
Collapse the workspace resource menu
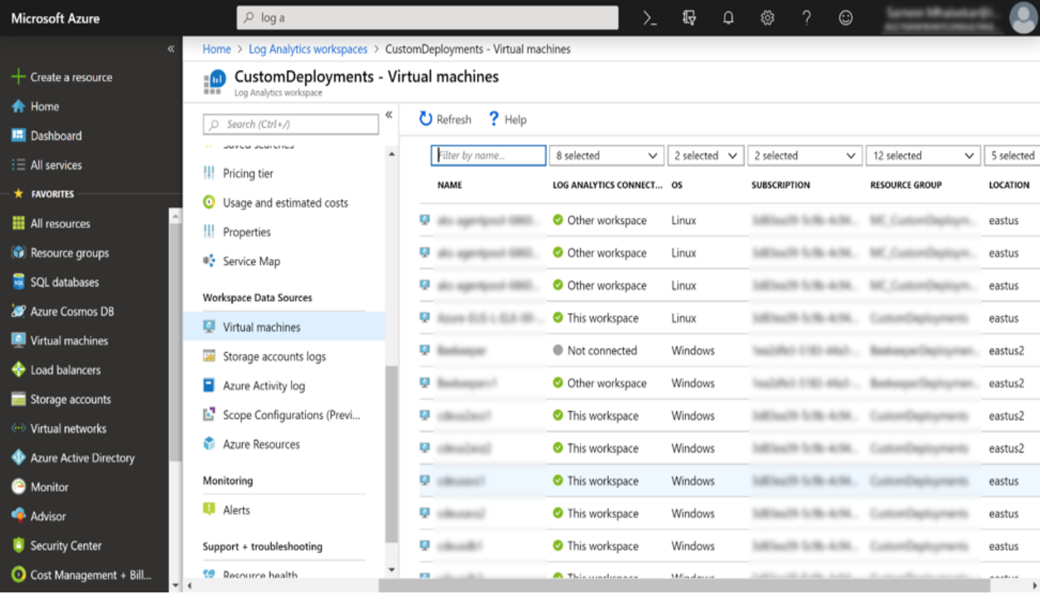coord(389,114)
